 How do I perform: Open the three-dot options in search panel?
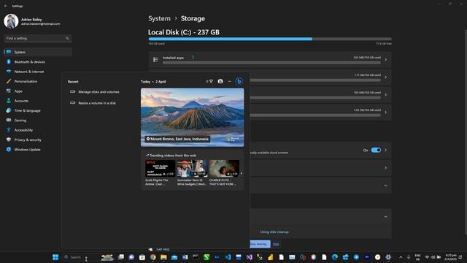coord(229,81)
